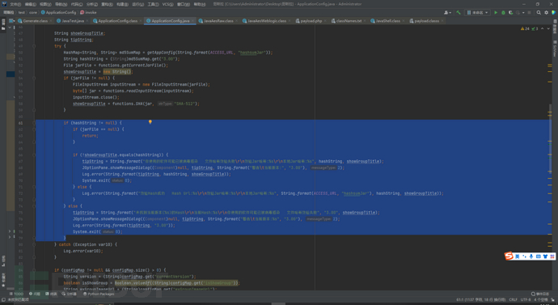Collapse the try block fold marker
Viewport: 558px width, 305px height.
click(34, 46)
